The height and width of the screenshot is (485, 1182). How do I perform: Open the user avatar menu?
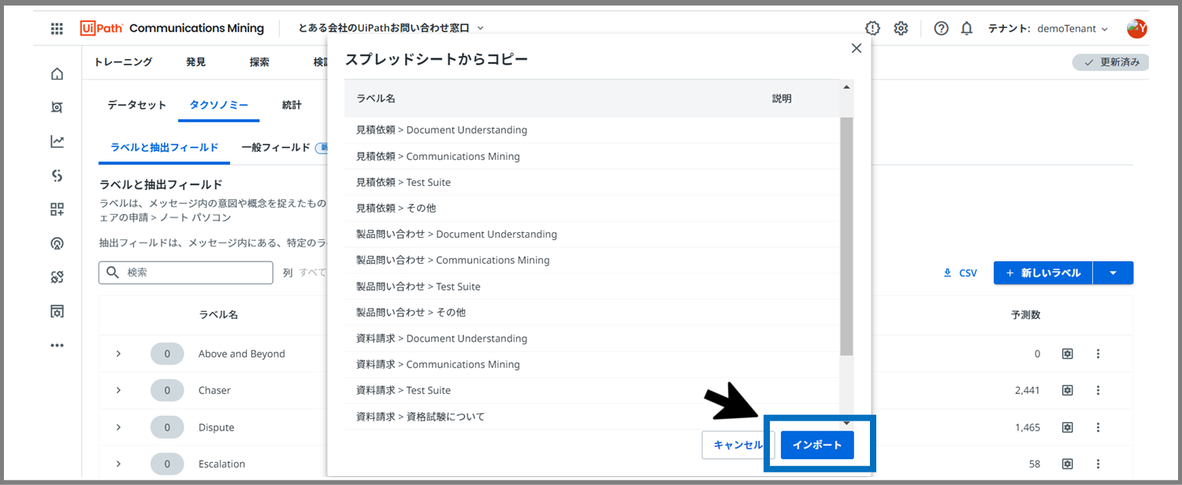(1137, 28)
